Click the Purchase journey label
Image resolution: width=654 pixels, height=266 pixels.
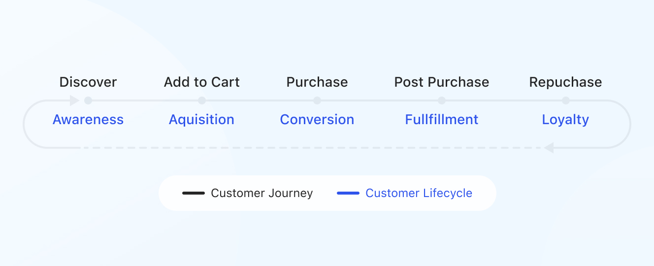click(x=317, y=82)
